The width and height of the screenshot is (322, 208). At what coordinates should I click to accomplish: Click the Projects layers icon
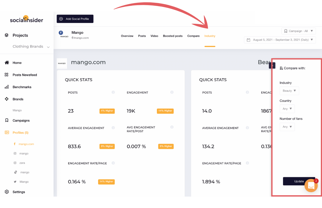click(x=7, y=35)
